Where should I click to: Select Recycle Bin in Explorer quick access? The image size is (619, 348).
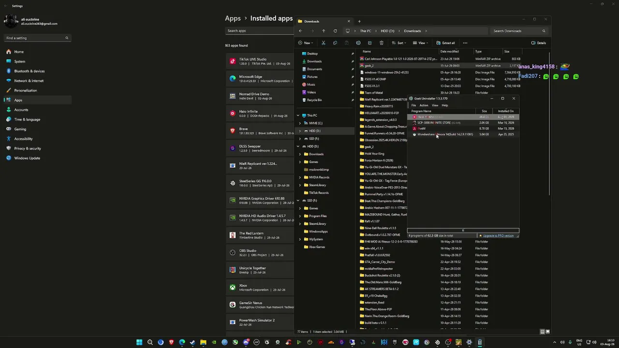tap(314, 100)
